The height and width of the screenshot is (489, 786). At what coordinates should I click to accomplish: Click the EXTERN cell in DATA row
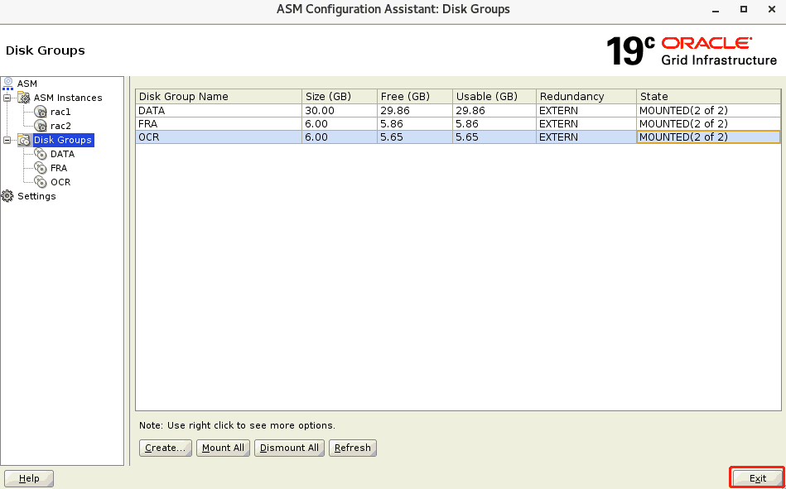(586, 110)
